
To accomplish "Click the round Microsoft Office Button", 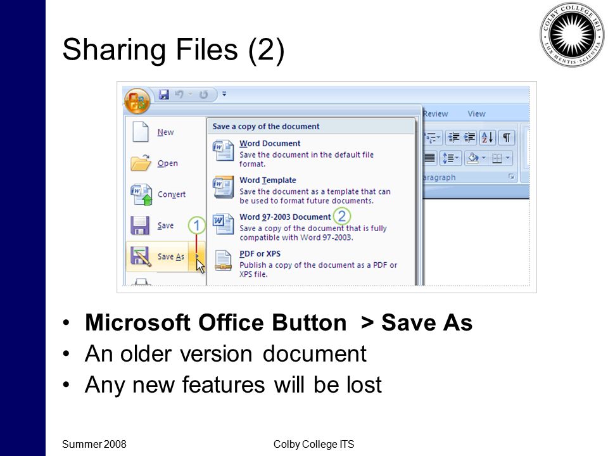I will [137, 101].
